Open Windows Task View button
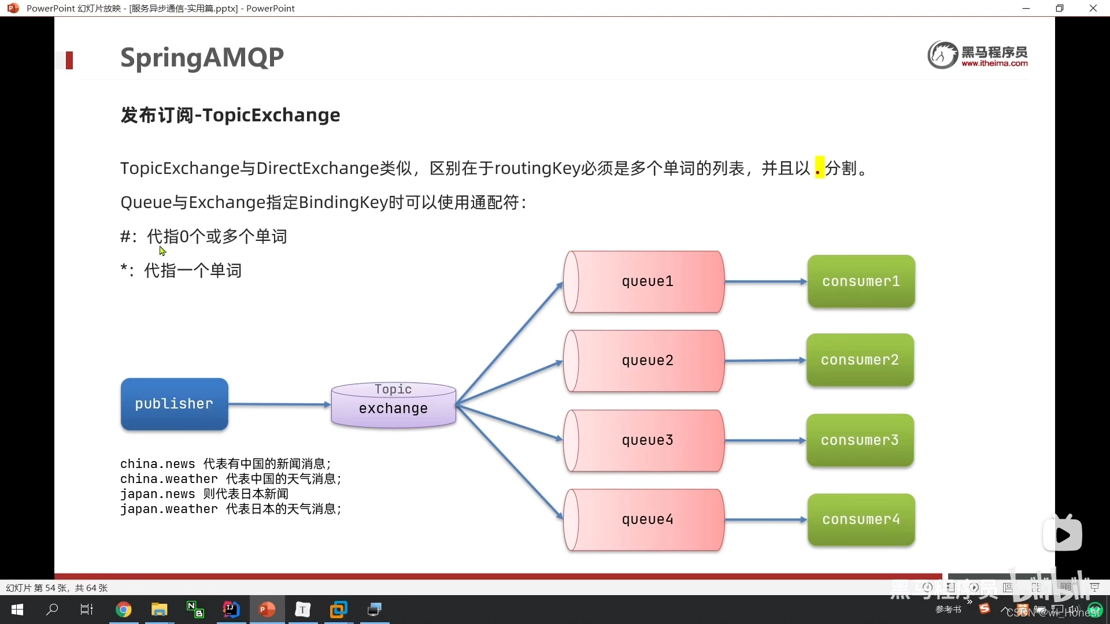Screen dimensions: 1110x624 click(x=87, y=610)
